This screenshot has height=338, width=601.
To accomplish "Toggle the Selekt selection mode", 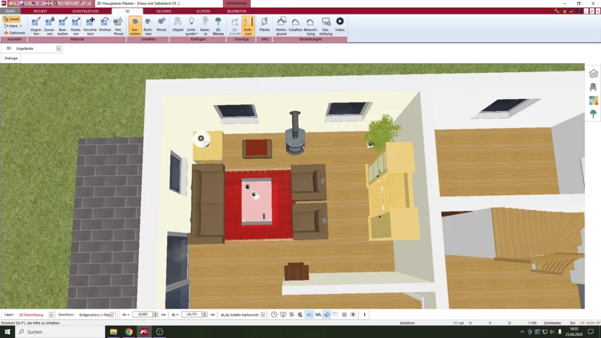I will 11,19.
